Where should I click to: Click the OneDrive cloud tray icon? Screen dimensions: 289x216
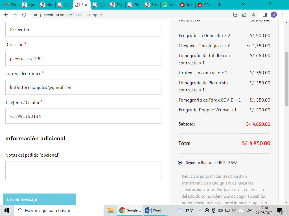pyautogui.click(x=220, y=210)
